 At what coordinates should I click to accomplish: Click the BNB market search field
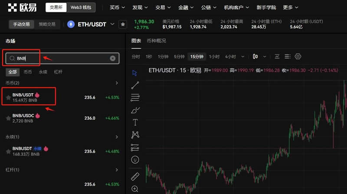[x=62, y=58]
